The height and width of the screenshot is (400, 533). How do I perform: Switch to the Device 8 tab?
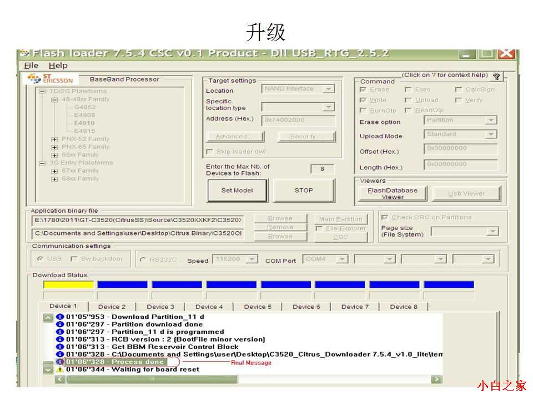[404, 307]
